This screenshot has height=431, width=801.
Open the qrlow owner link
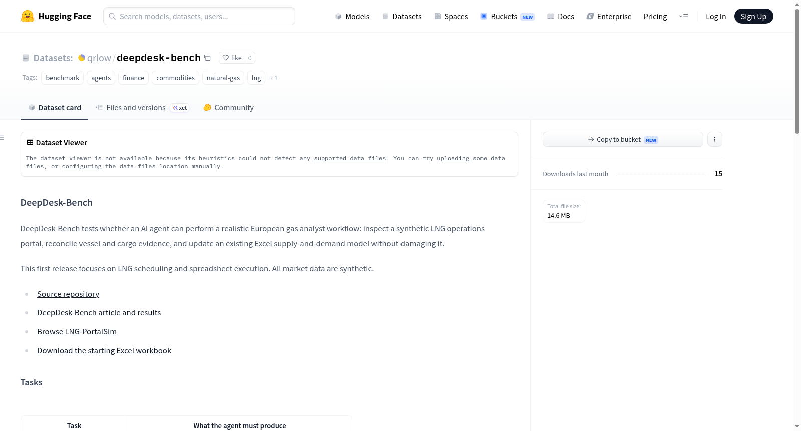[99, 58]
